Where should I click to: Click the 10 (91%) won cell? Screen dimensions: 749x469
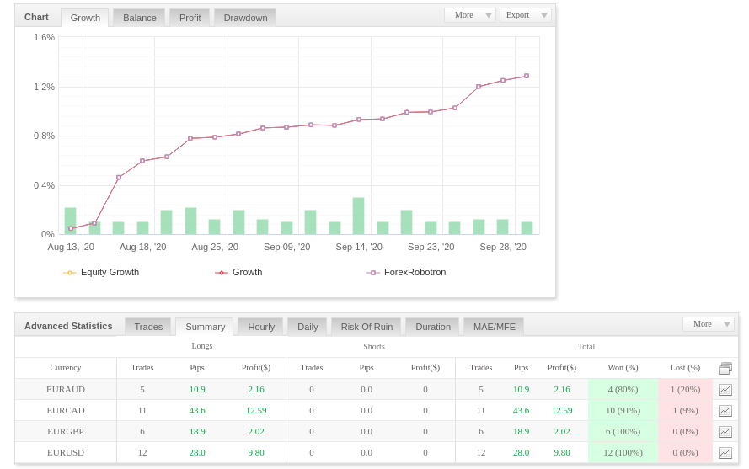click(x=623, y=410)
